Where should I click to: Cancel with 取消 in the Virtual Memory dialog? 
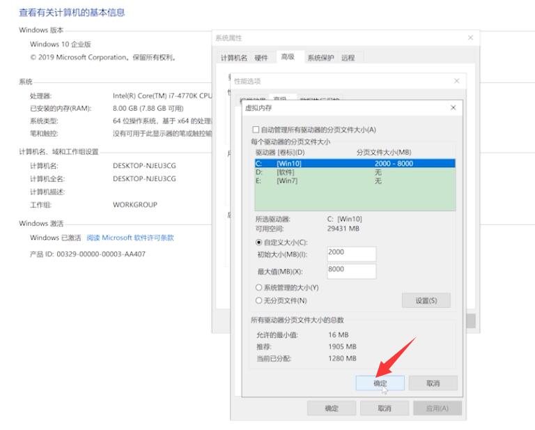[433, 383]
